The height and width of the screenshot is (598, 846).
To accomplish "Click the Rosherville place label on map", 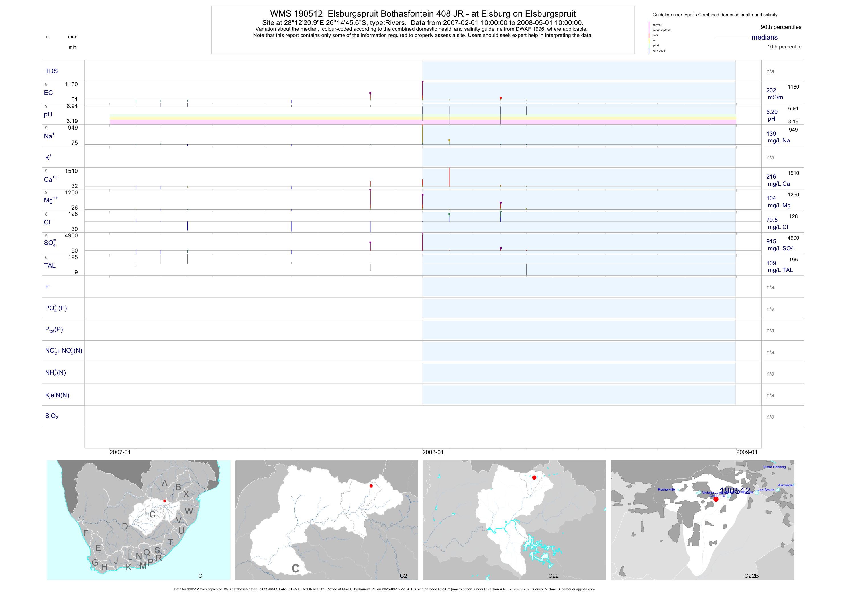I will point(666,490).
